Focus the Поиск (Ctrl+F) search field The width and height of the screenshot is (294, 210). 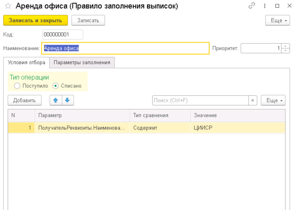coord(200,100)
